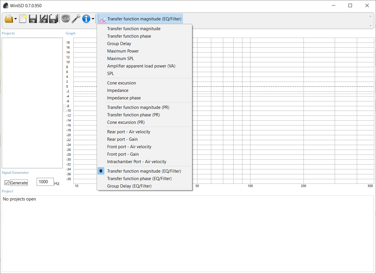The height and width of the screenshot is (274, 376).
Task: Click the Save All double floppy icon
Action: pyautogui.click(x=54, y=19)
